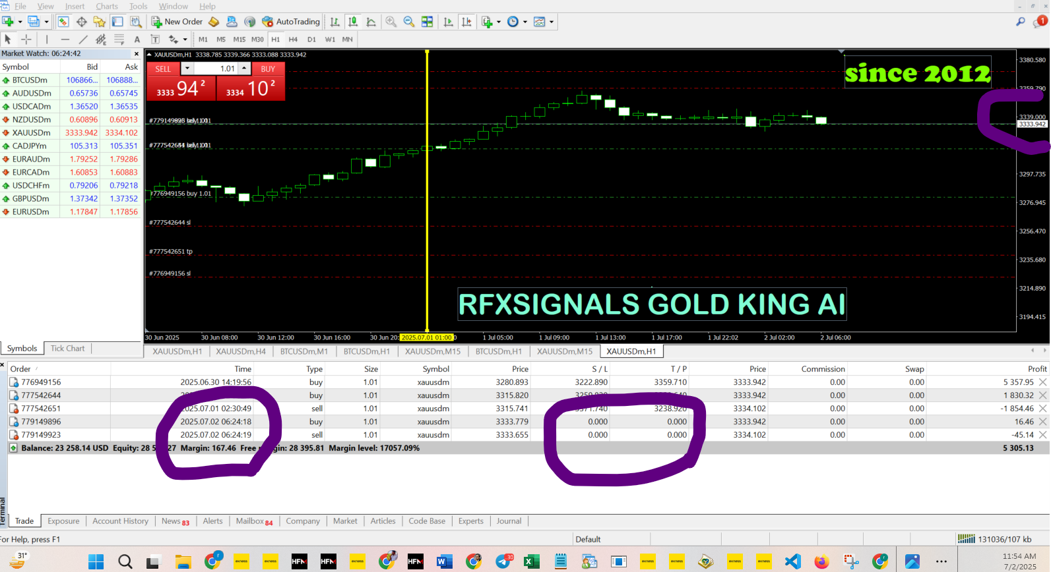The image size is (1051, 572).
Task: Open the New Chart toolbar icon
Action: click(9, 22)
